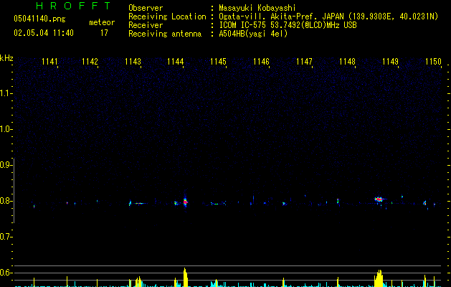Click the meteor count value 17
The image size is (451, 287).
tap(104, 33)
